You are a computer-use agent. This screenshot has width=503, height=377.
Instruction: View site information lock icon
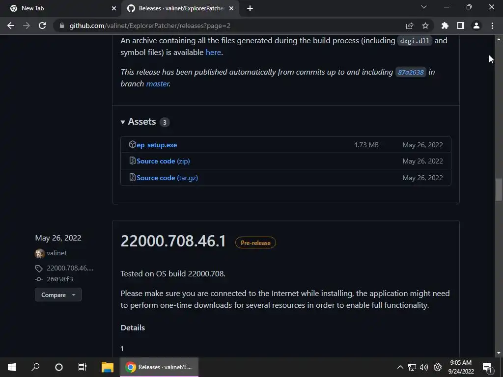coord(62,26)
